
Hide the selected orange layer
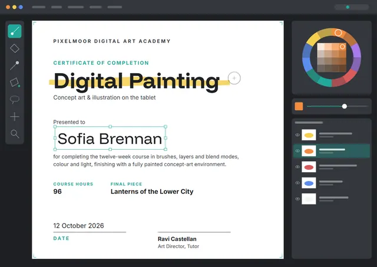click(x=297, y=151)
